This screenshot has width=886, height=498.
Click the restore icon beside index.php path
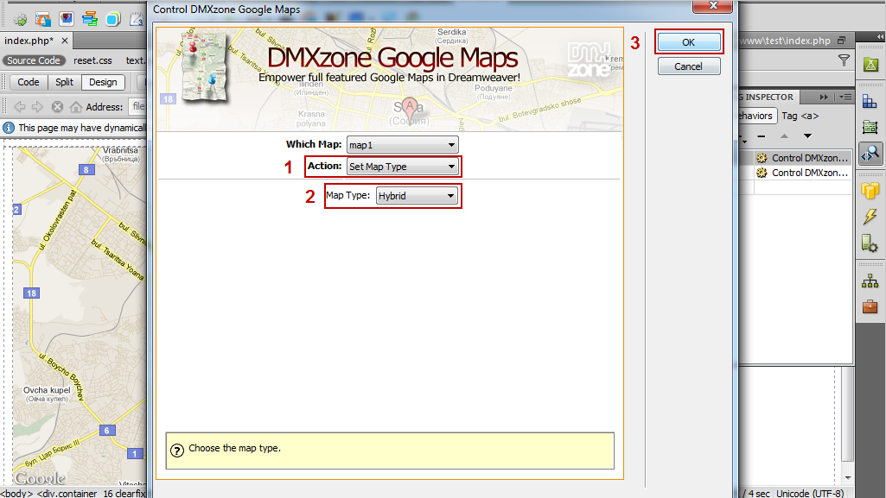pos(841,41)
